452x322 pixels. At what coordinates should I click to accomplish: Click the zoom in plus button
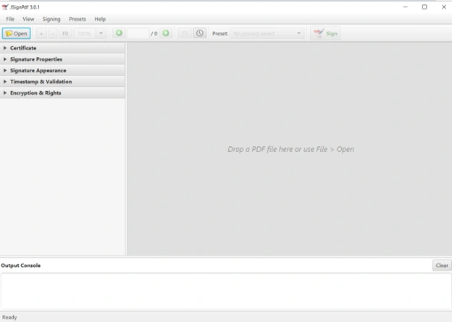41,33
